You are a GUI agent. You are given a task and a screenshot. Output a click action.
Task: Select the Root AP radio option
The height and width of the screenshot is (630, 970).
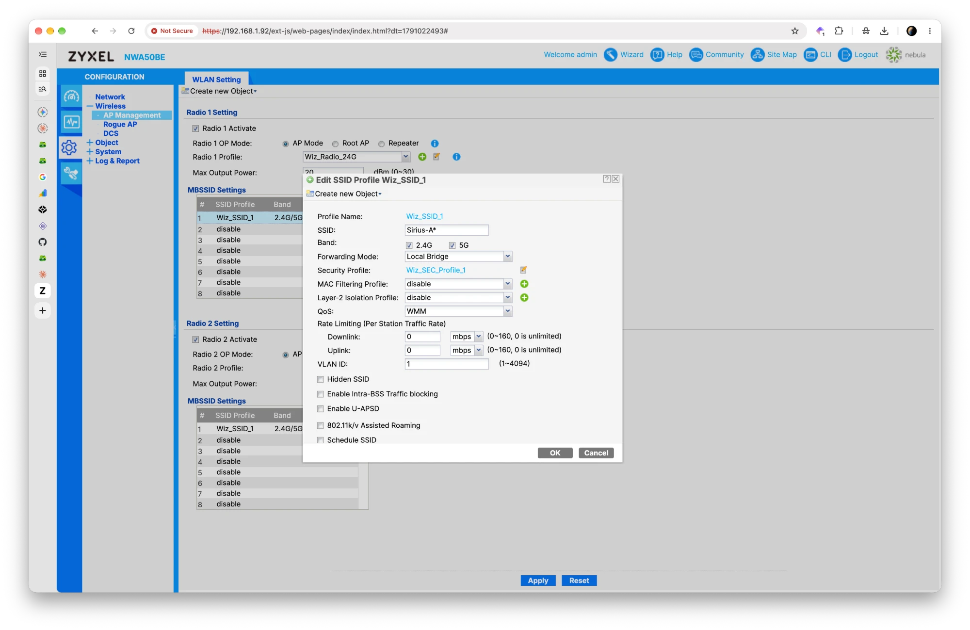tap(335, 144)
